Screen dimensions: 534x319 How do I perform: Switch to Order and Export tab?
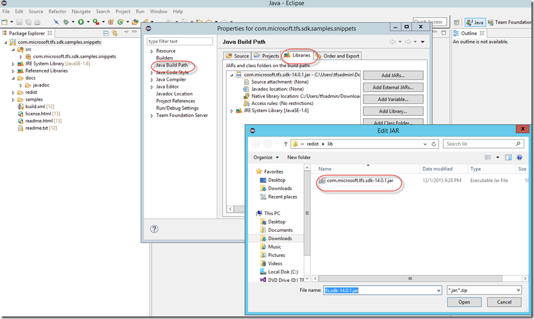pos(338,56)
